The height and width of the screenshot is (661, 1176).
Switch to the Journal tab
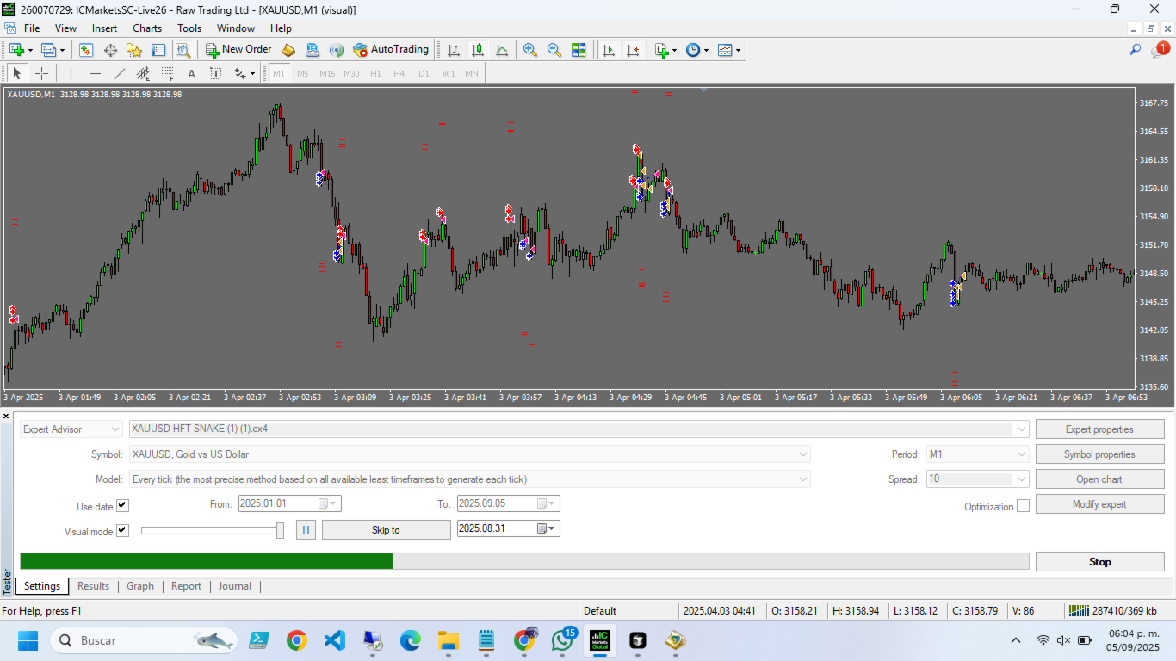(x=235, y=586)
